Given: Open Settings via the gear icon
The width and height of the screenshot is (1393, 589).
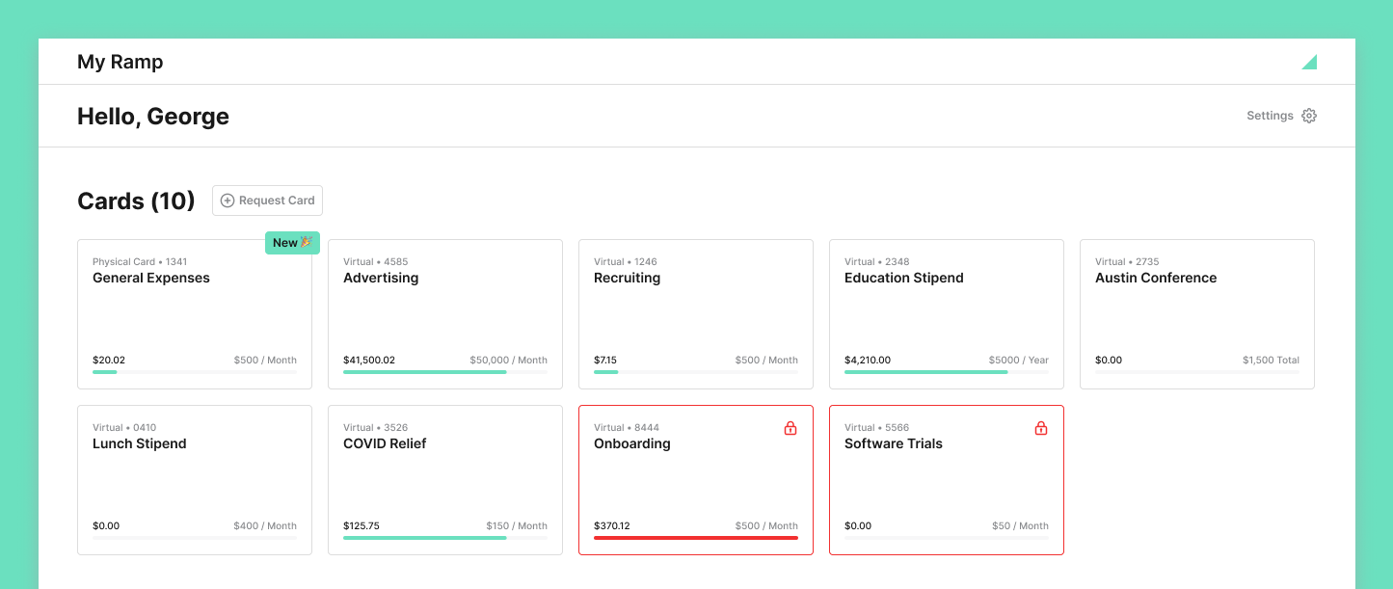Looking at the screenshot, I should (x=1309, y=116).
